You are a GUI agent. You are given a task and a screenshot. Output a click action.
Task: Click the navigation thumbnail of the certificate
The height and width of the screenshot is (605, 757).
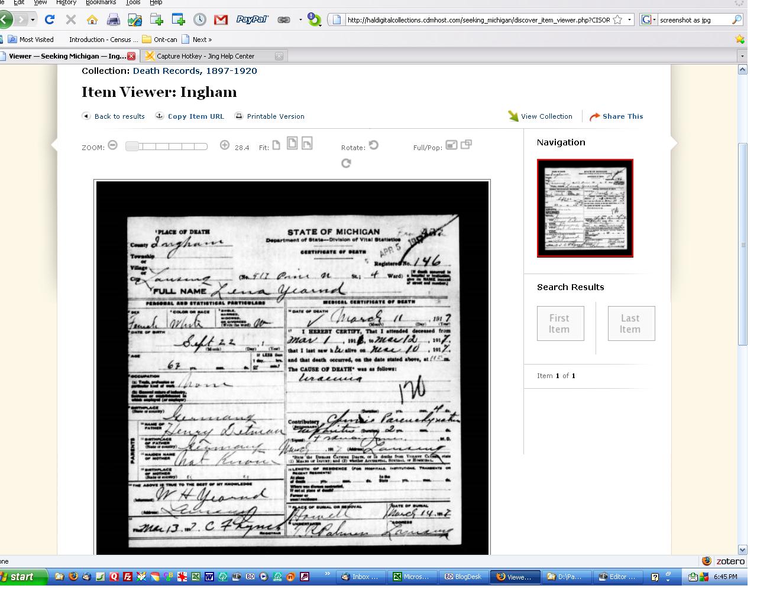pos(585,208)
